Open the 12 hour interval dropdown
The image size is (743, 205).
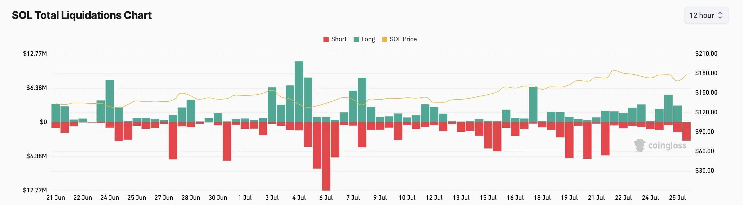click(x=706, y=15)
